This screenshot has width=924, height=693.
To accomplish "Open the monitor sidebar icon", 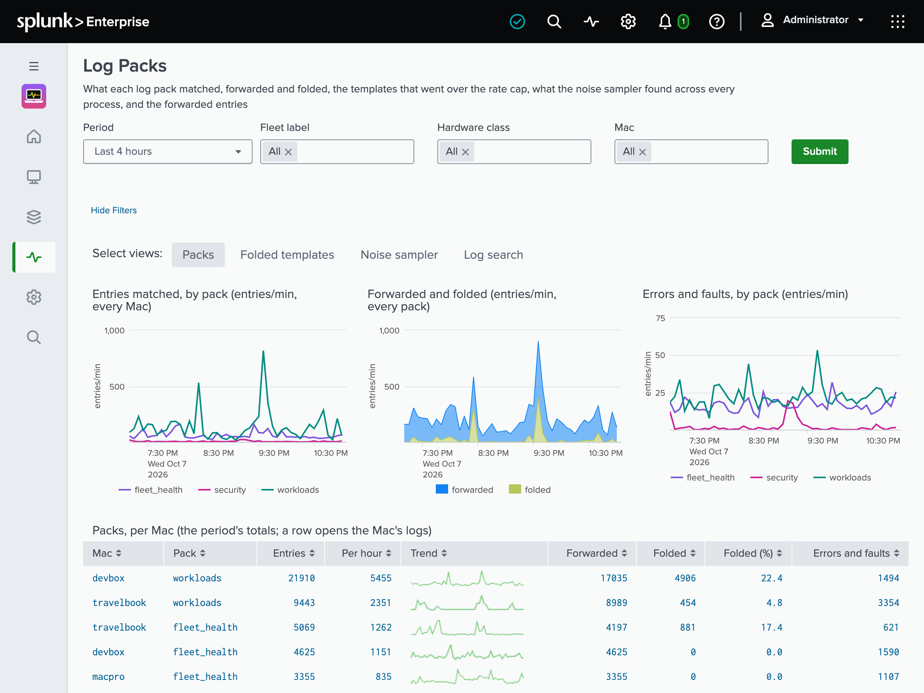I will 34,177.
